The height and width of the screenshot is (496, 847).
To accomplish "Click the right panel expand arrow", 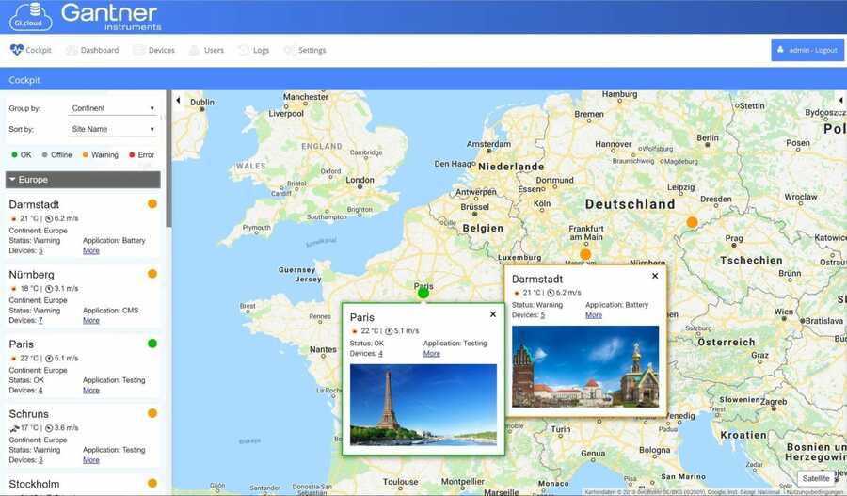I will coord(840,100).
